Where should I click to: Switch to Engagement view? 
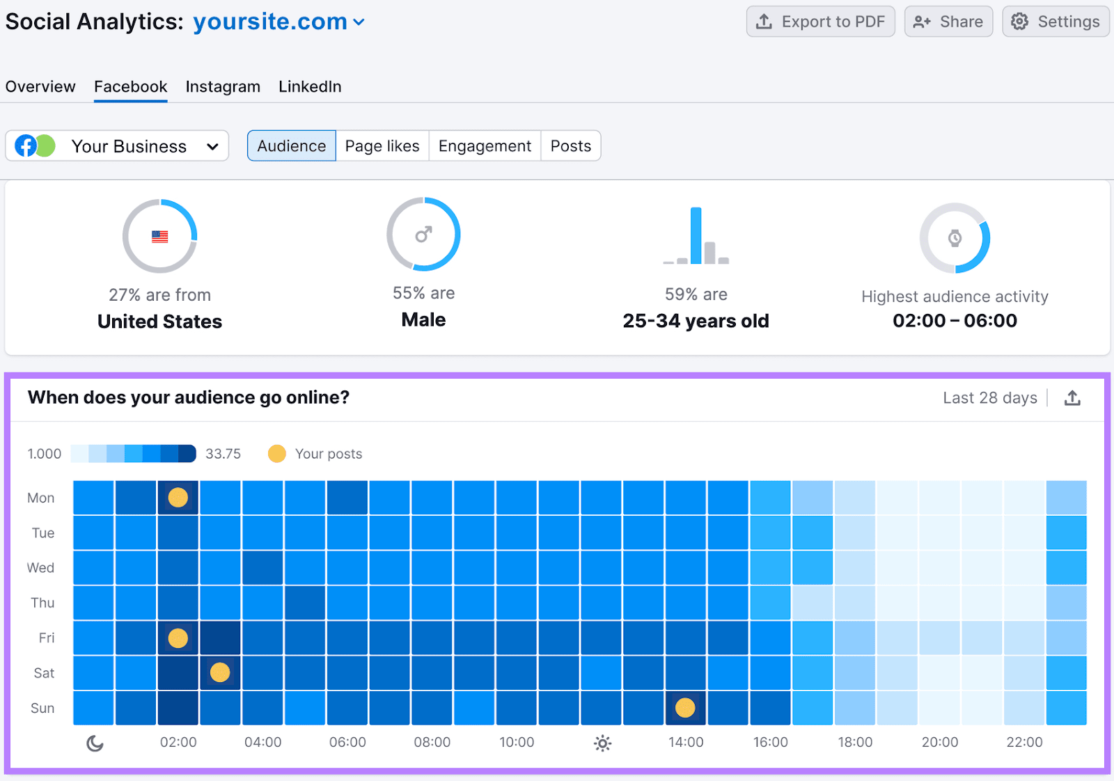coord(485,146)
